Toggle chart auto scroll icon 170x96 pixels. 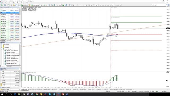coord(57,5)
